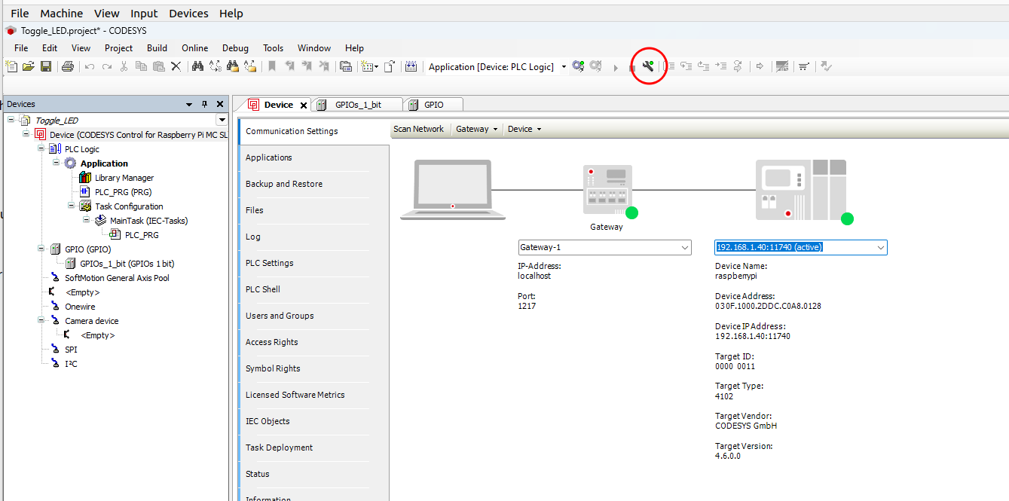Close the Devices panel
Screen dimensions: 1009x501
pyautogui.click(x=220, y=104)
